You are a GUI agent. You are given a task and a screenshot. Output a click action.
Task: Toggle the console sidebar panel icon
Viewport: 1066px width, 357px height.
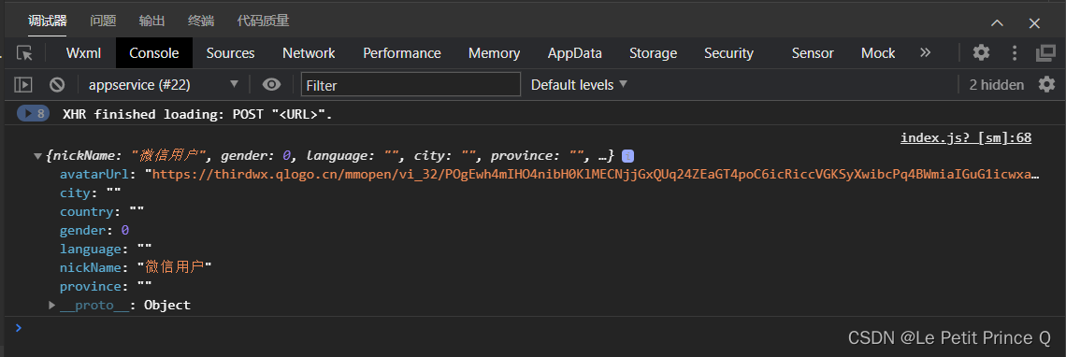(x=23, y=85)
